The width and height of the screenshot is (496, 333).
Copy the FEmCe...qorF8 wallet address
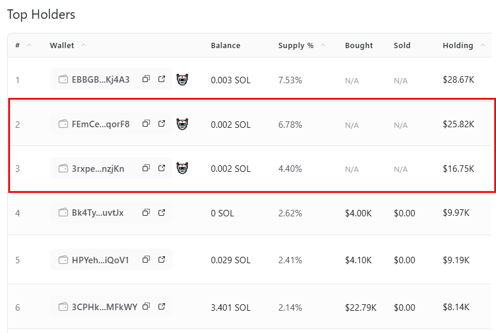146,124
